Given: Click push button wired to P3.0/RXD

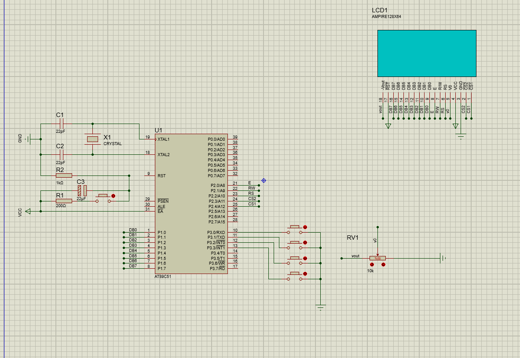Looking at the screenshot, I should (295, 230).
